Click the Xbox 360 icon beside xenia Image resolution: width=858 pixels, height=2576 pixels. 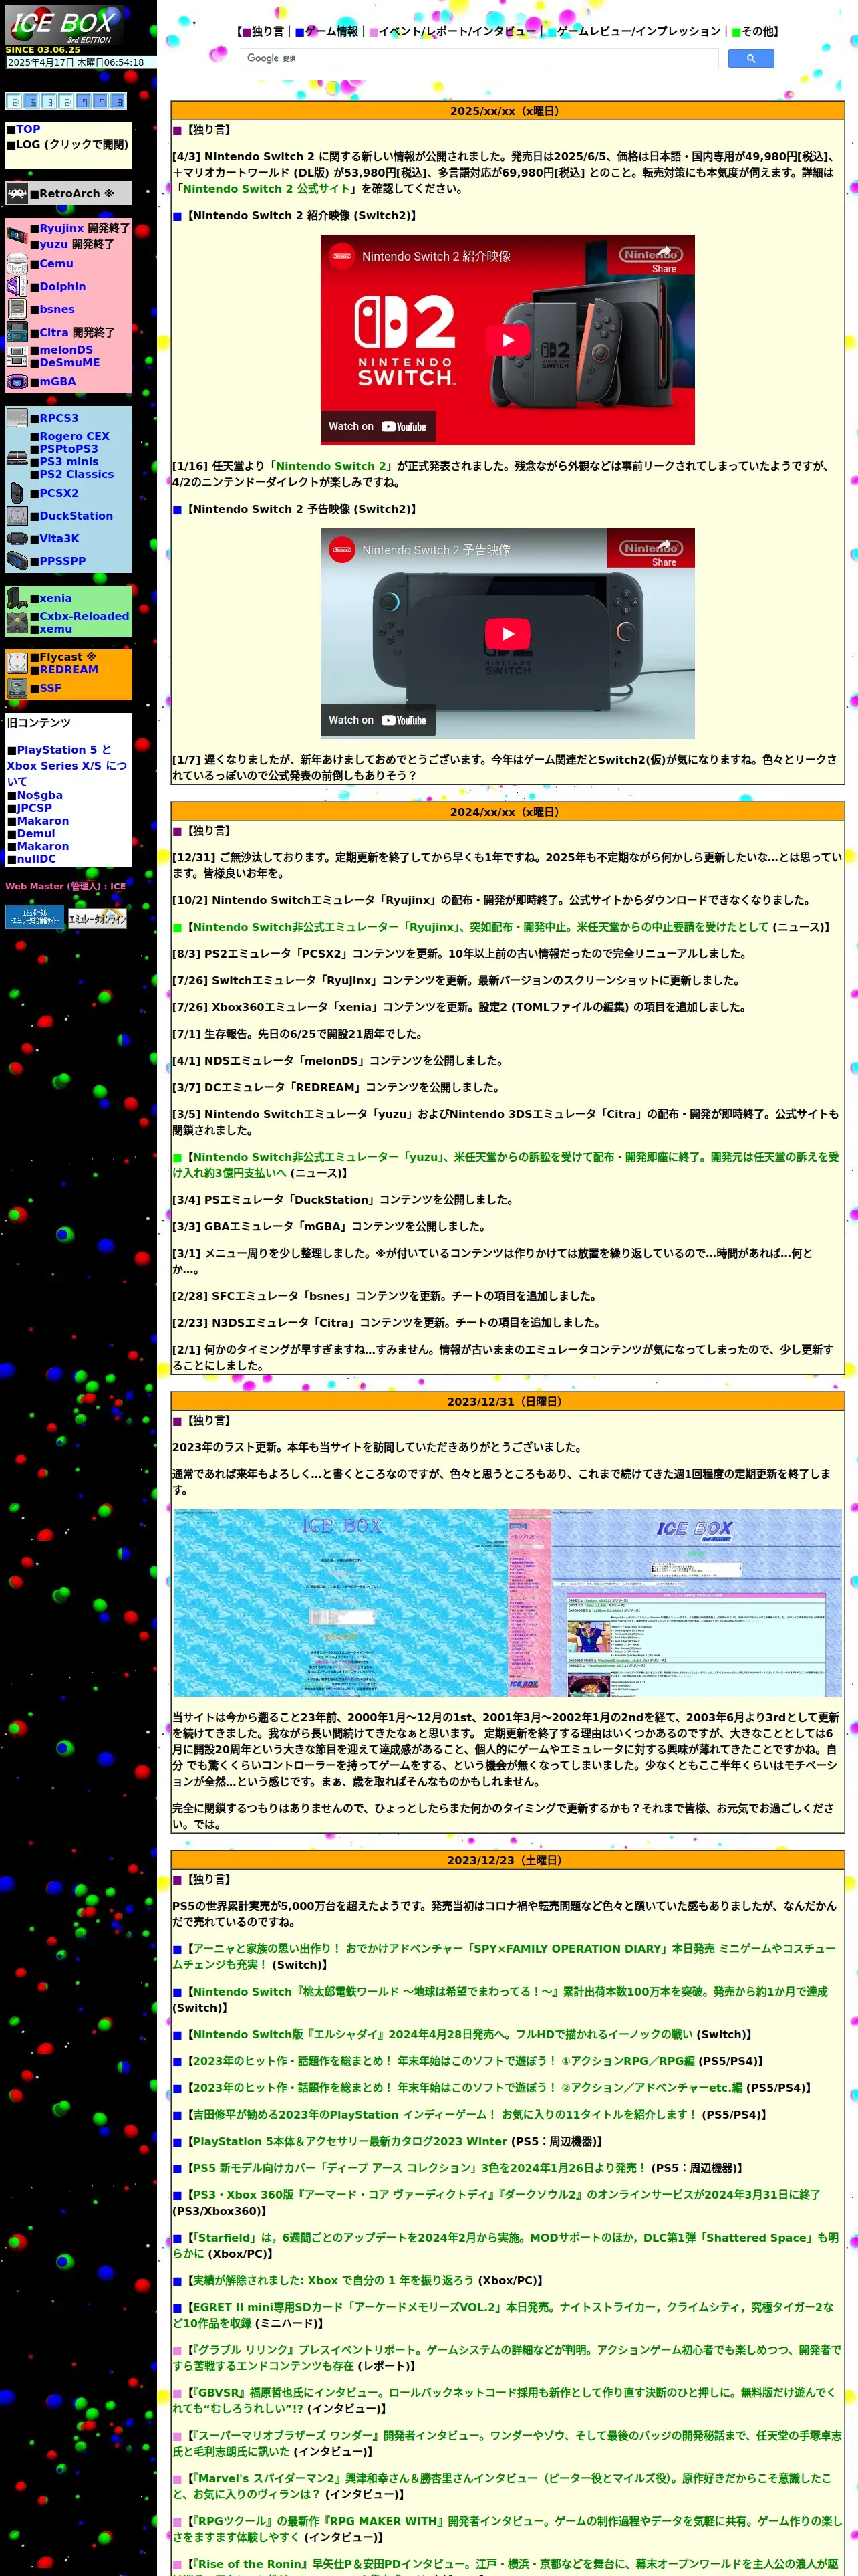17,598
